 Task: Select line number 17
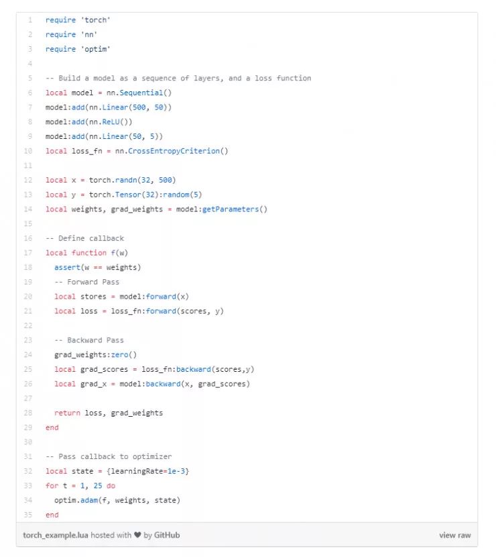[28, 253]
